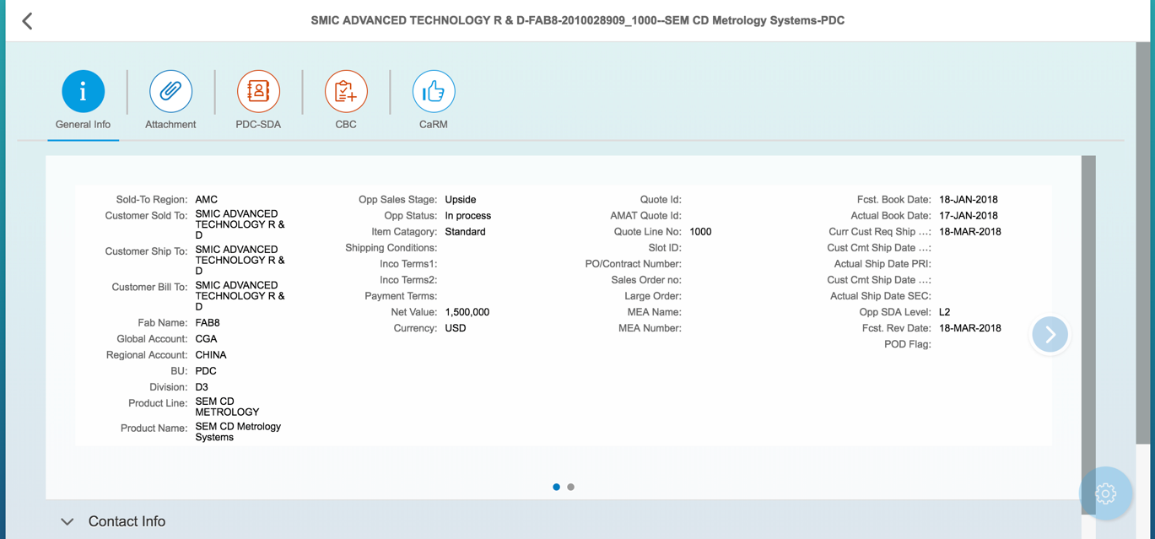Image resolution: width=1155 pixels, height=539 pixels.
Task: Select the CaRM tab label
Action: (434, 125)
